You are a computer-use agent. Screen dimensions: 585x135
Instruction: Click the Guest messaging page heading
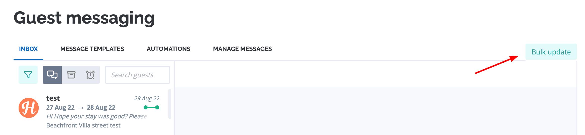tap(84, 18)
